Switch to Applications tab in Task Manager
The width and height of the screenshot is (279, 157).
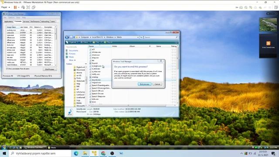8,21
